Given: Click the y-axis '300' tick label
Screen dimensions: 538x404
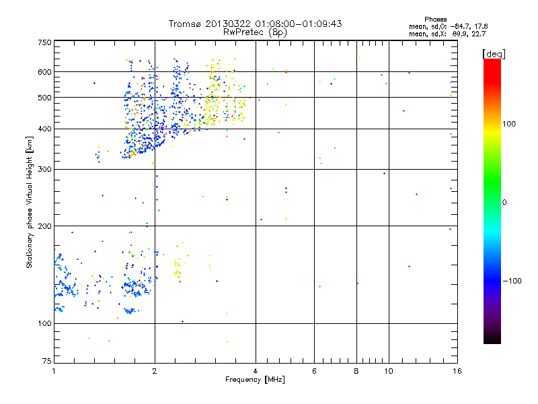Looking at the screenshot, I should (x=44, y=169).
